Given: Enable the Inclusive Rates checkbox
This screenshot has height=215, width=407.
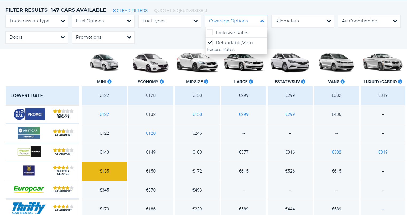Looking at the screenshot, I should pos(210,32).
